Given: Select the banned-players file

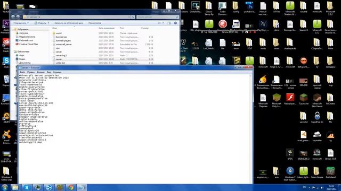Looking at the screenshot, I should coord(63,41).
